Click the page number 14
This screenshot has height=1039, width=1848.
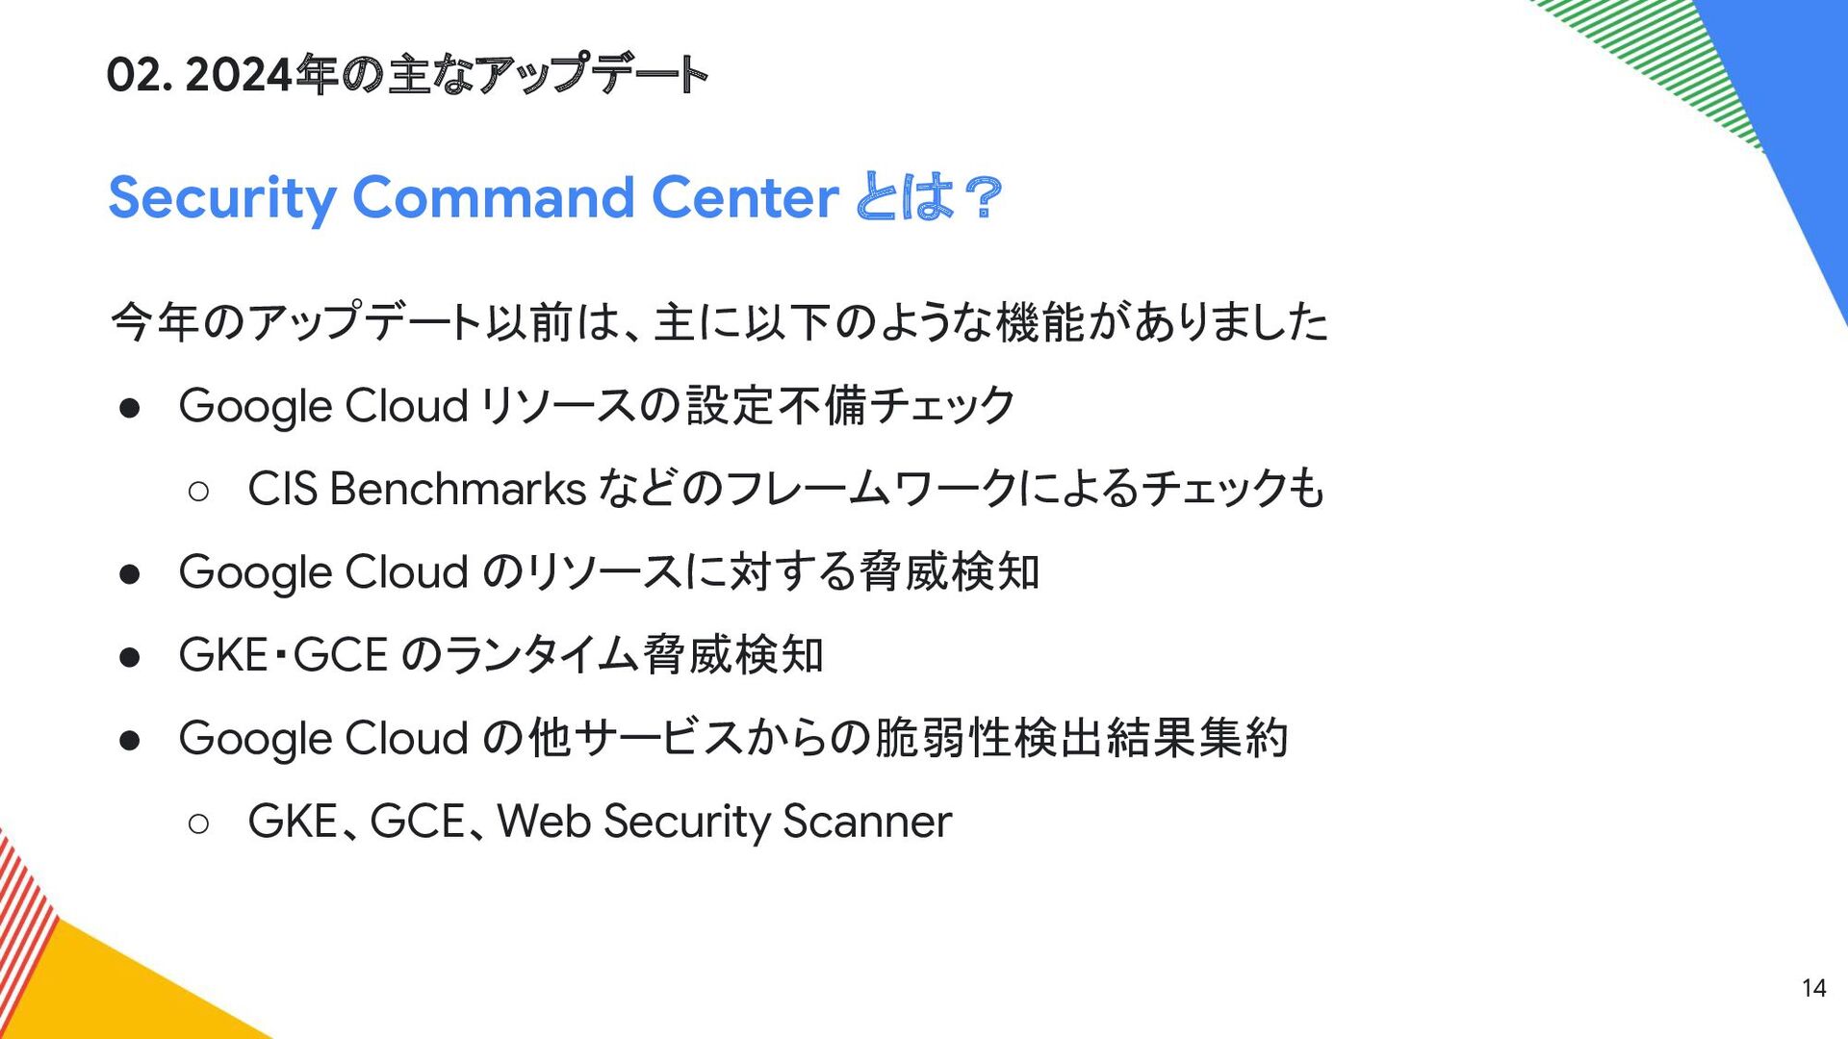click(1813, 988)
